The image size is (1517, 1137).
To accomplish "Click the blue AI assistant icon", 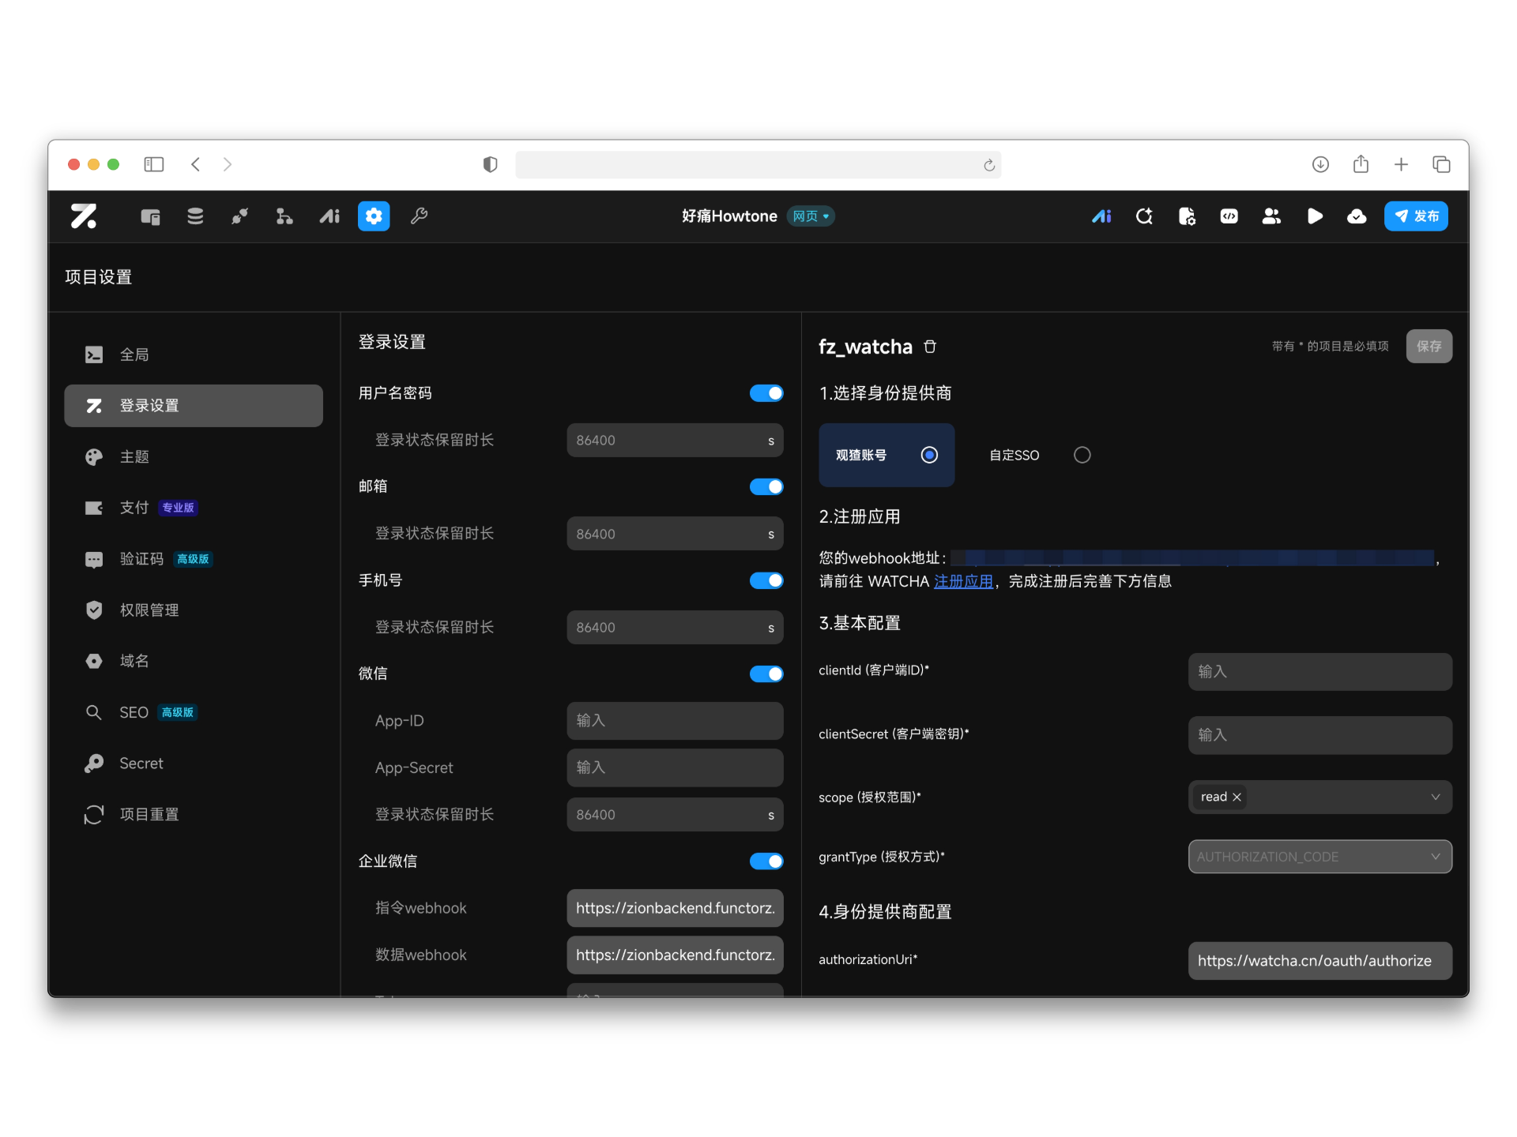I will click(x=1101, y=216).
